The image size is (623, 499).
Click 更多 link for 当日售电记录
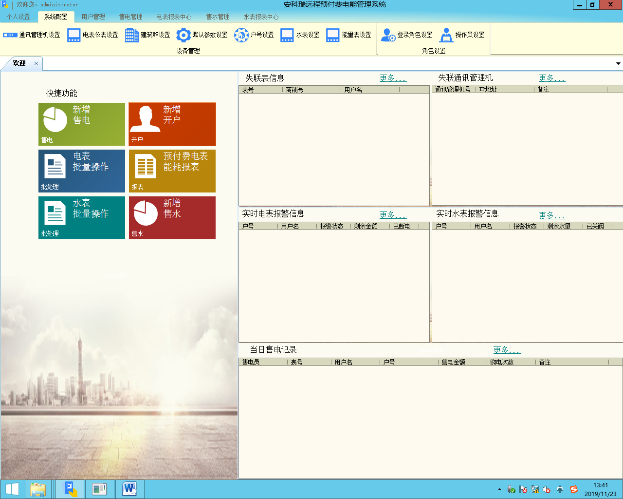point(506,350)
